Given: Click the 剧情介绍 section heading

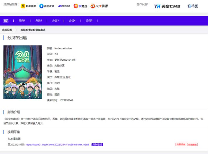Looking at the screenshot, I should [x=14, y=112].
